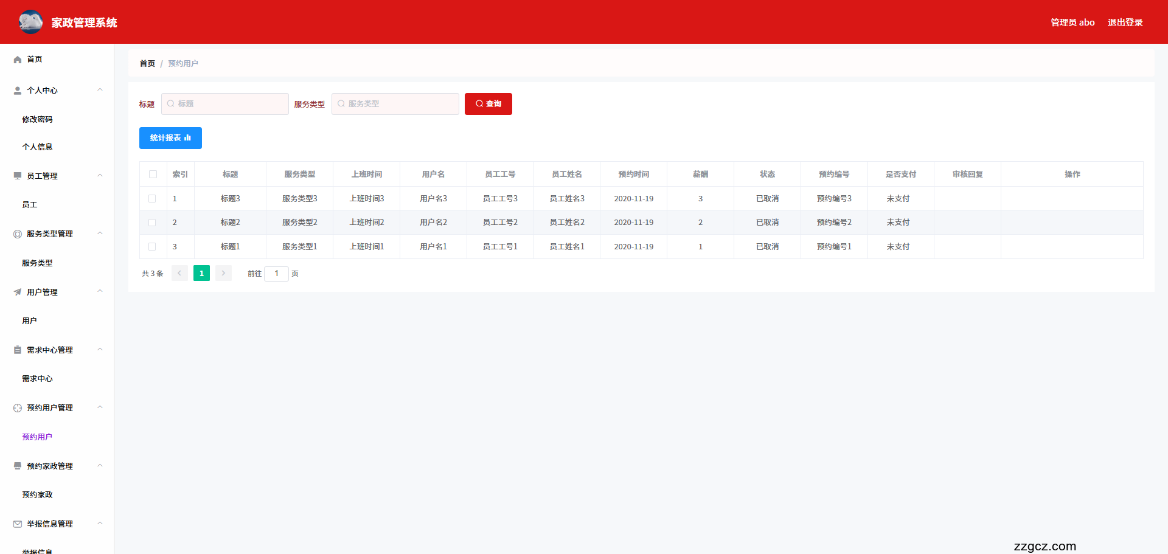Screen dimensions: 1168x554
Task: Collapse the 预约家政管理 section arrow
Action: [x=100, y=466]
